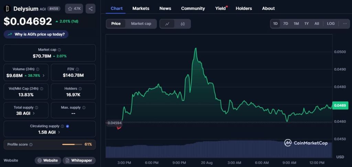
Task: Add Delysium to watchlist via star 47K
Action: (x=74, y=9)
